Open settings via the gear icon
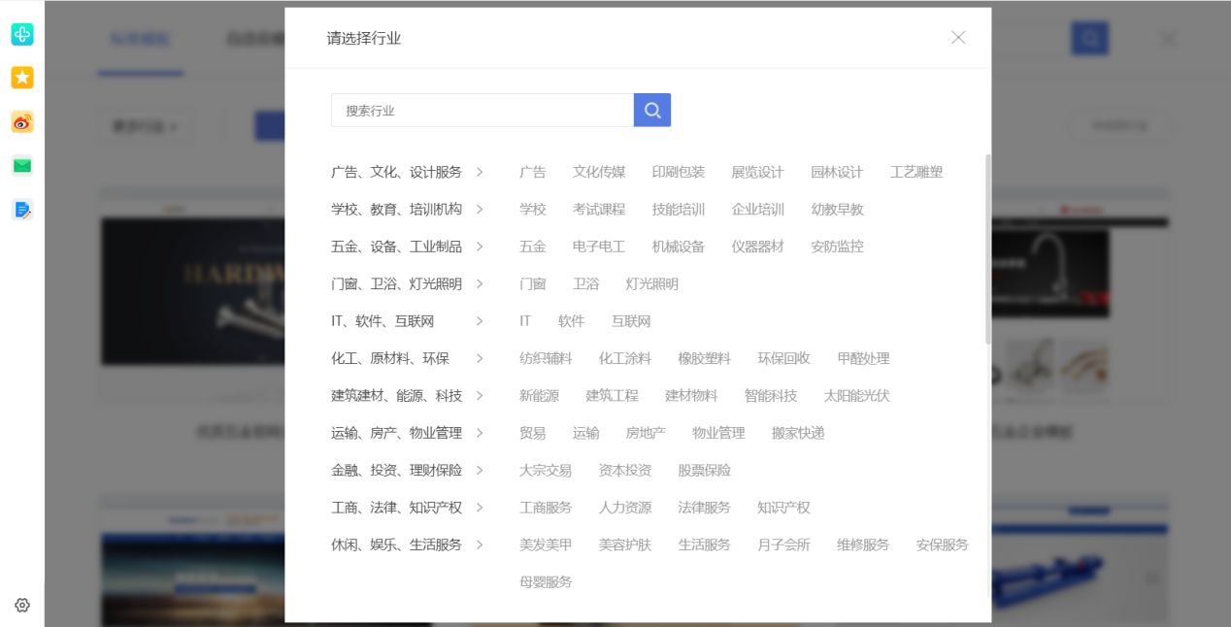Viewport: 1231px width, 627px height. (21, 604)
